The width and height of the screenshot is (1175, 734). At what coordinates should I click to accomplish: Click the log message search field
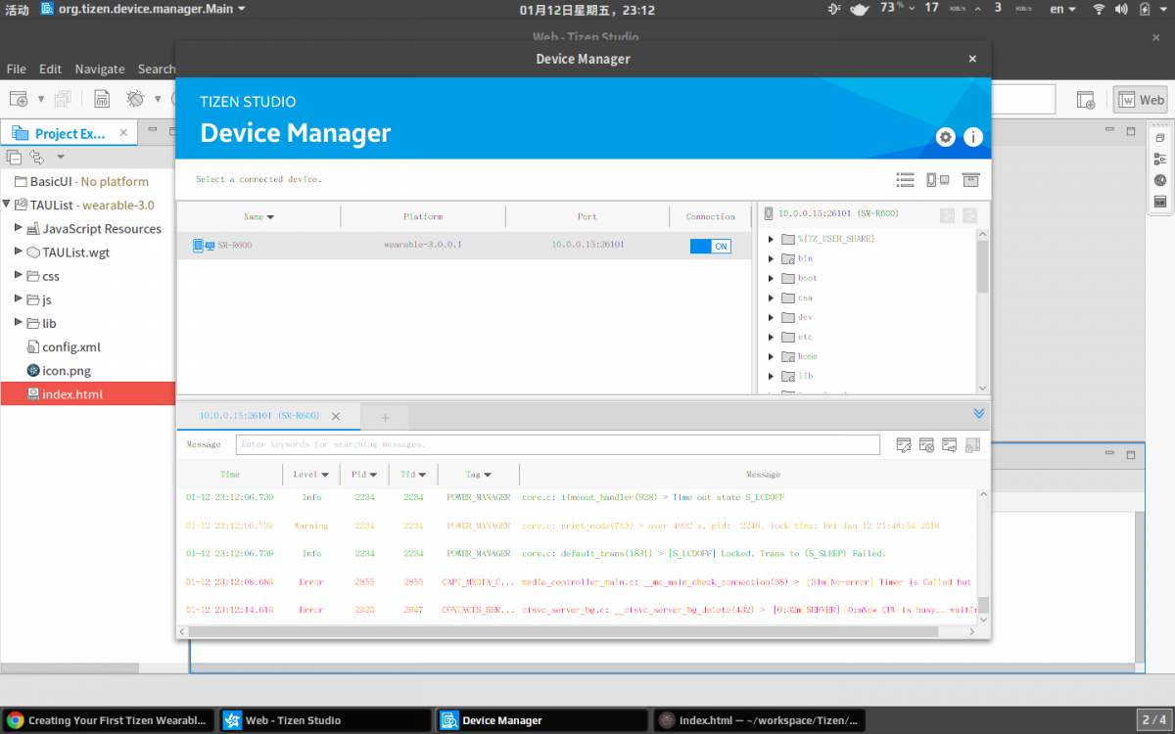pos(557,444)
